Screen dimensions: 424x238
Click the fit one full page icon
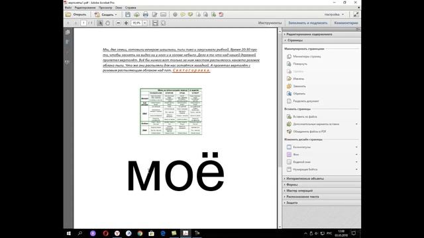coord(163,23)
